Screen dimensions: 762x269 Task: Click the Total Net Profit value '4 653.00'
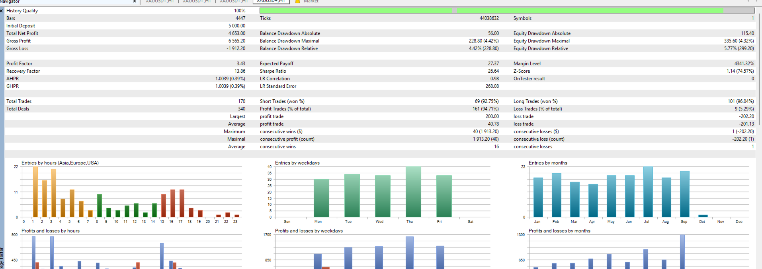click(x=237, y=33)
